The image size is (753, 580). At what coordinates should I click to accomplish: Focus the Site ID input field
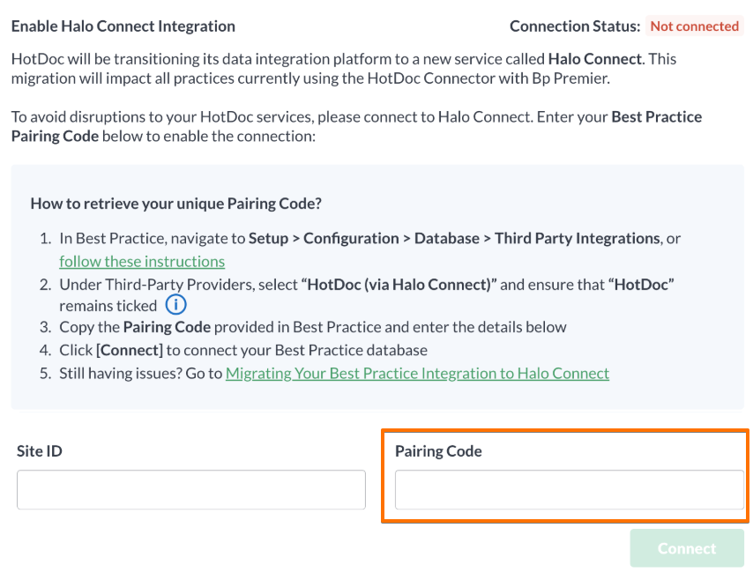click(x=191, y=489)
